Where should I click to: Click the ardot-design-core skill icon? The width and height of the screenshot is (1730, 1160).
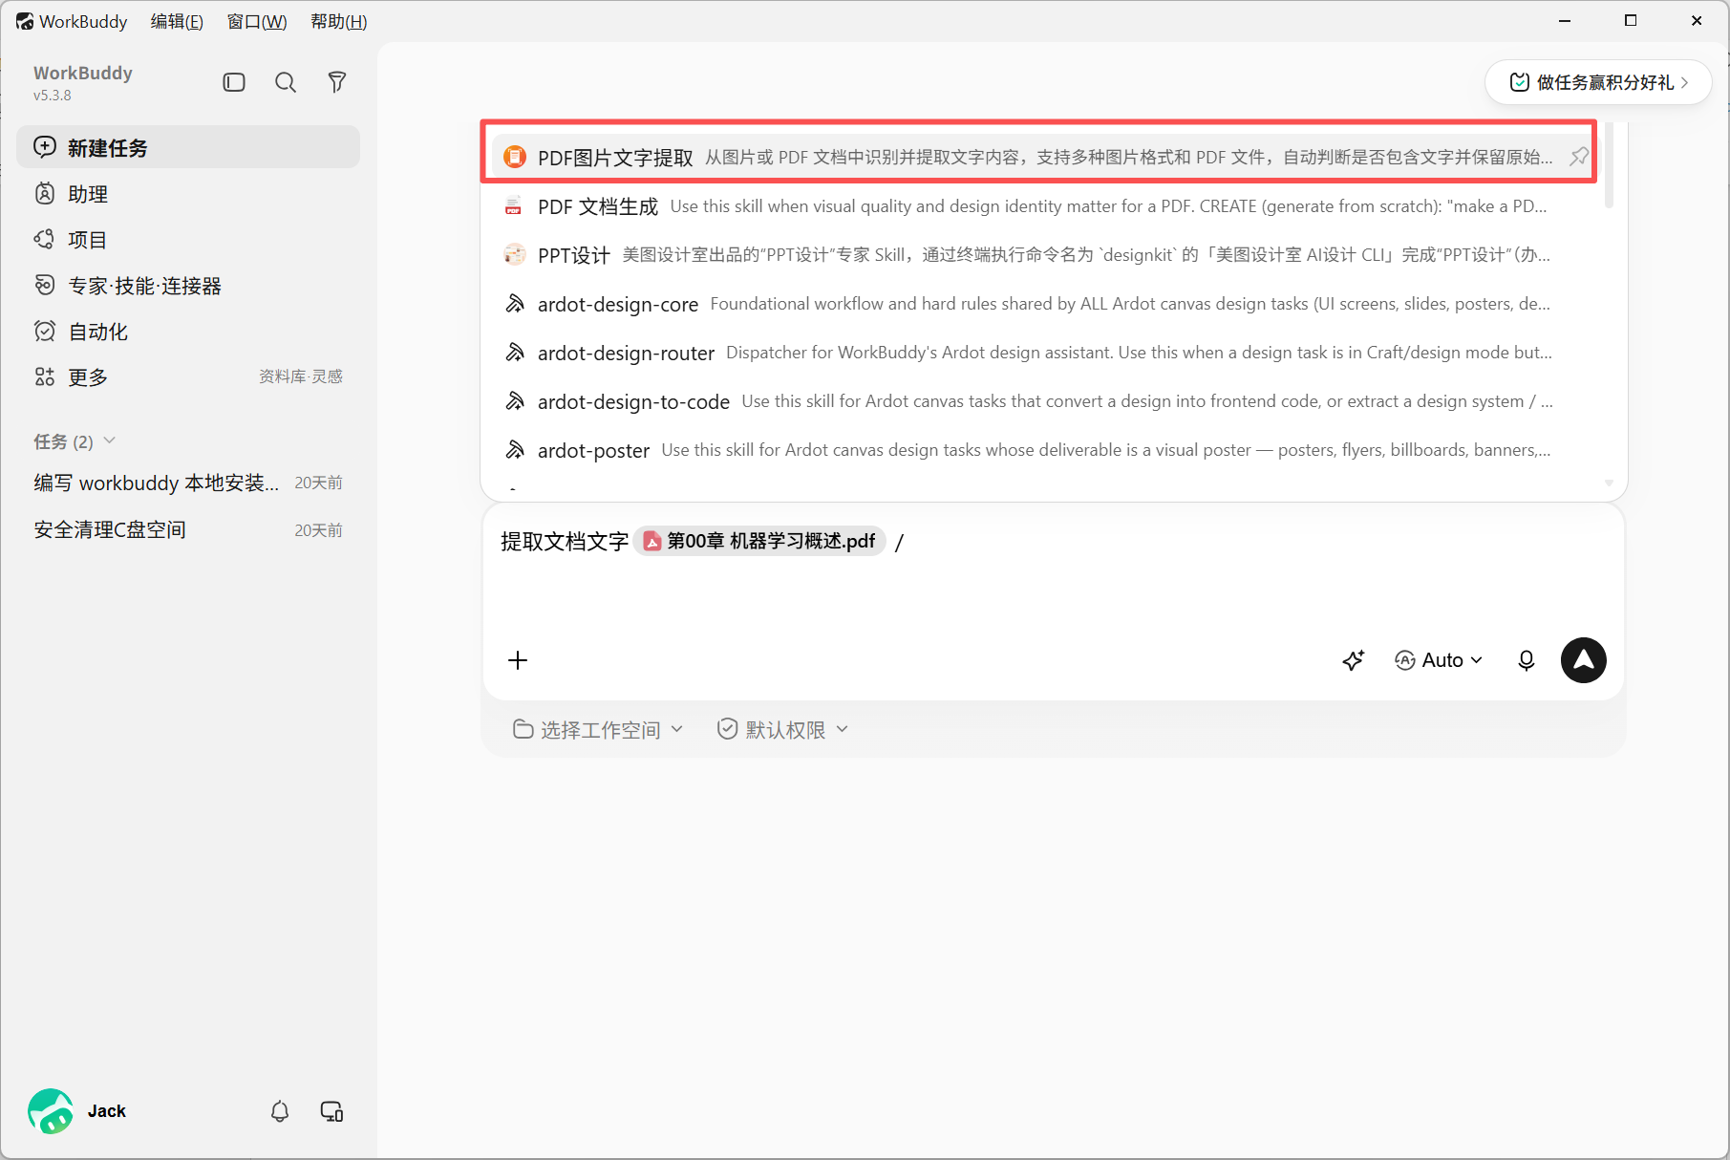pos(515,304)
